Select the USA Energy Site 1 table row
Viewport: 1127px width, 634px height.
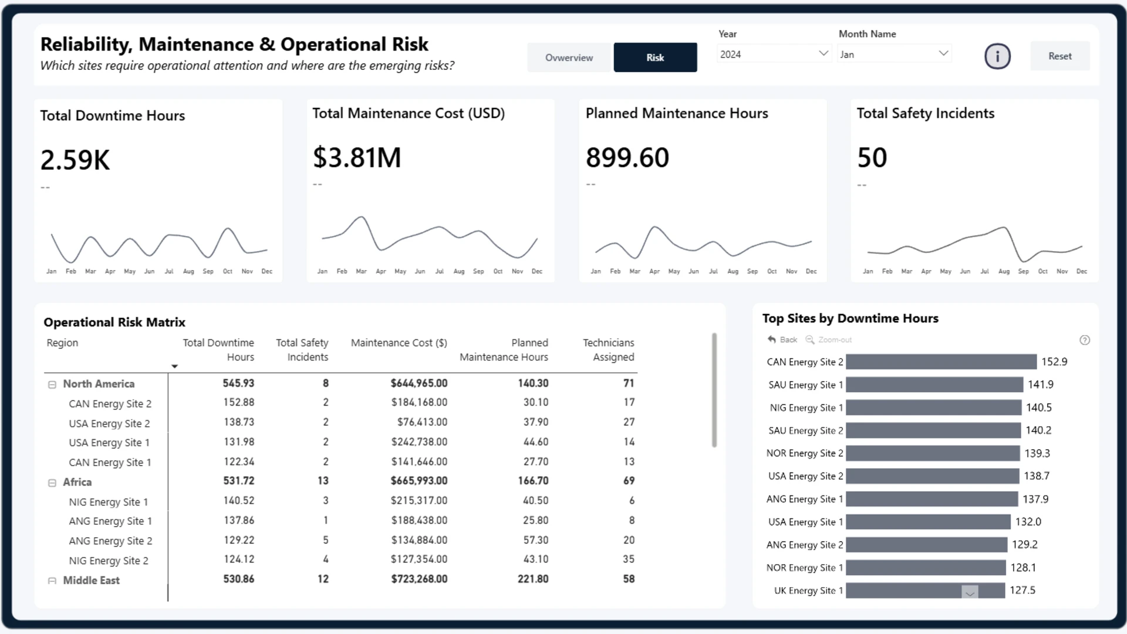(x=340, y=443)
